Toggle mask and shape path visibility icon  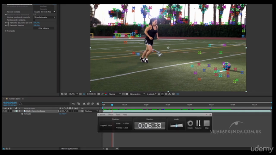tap(84, 94)
